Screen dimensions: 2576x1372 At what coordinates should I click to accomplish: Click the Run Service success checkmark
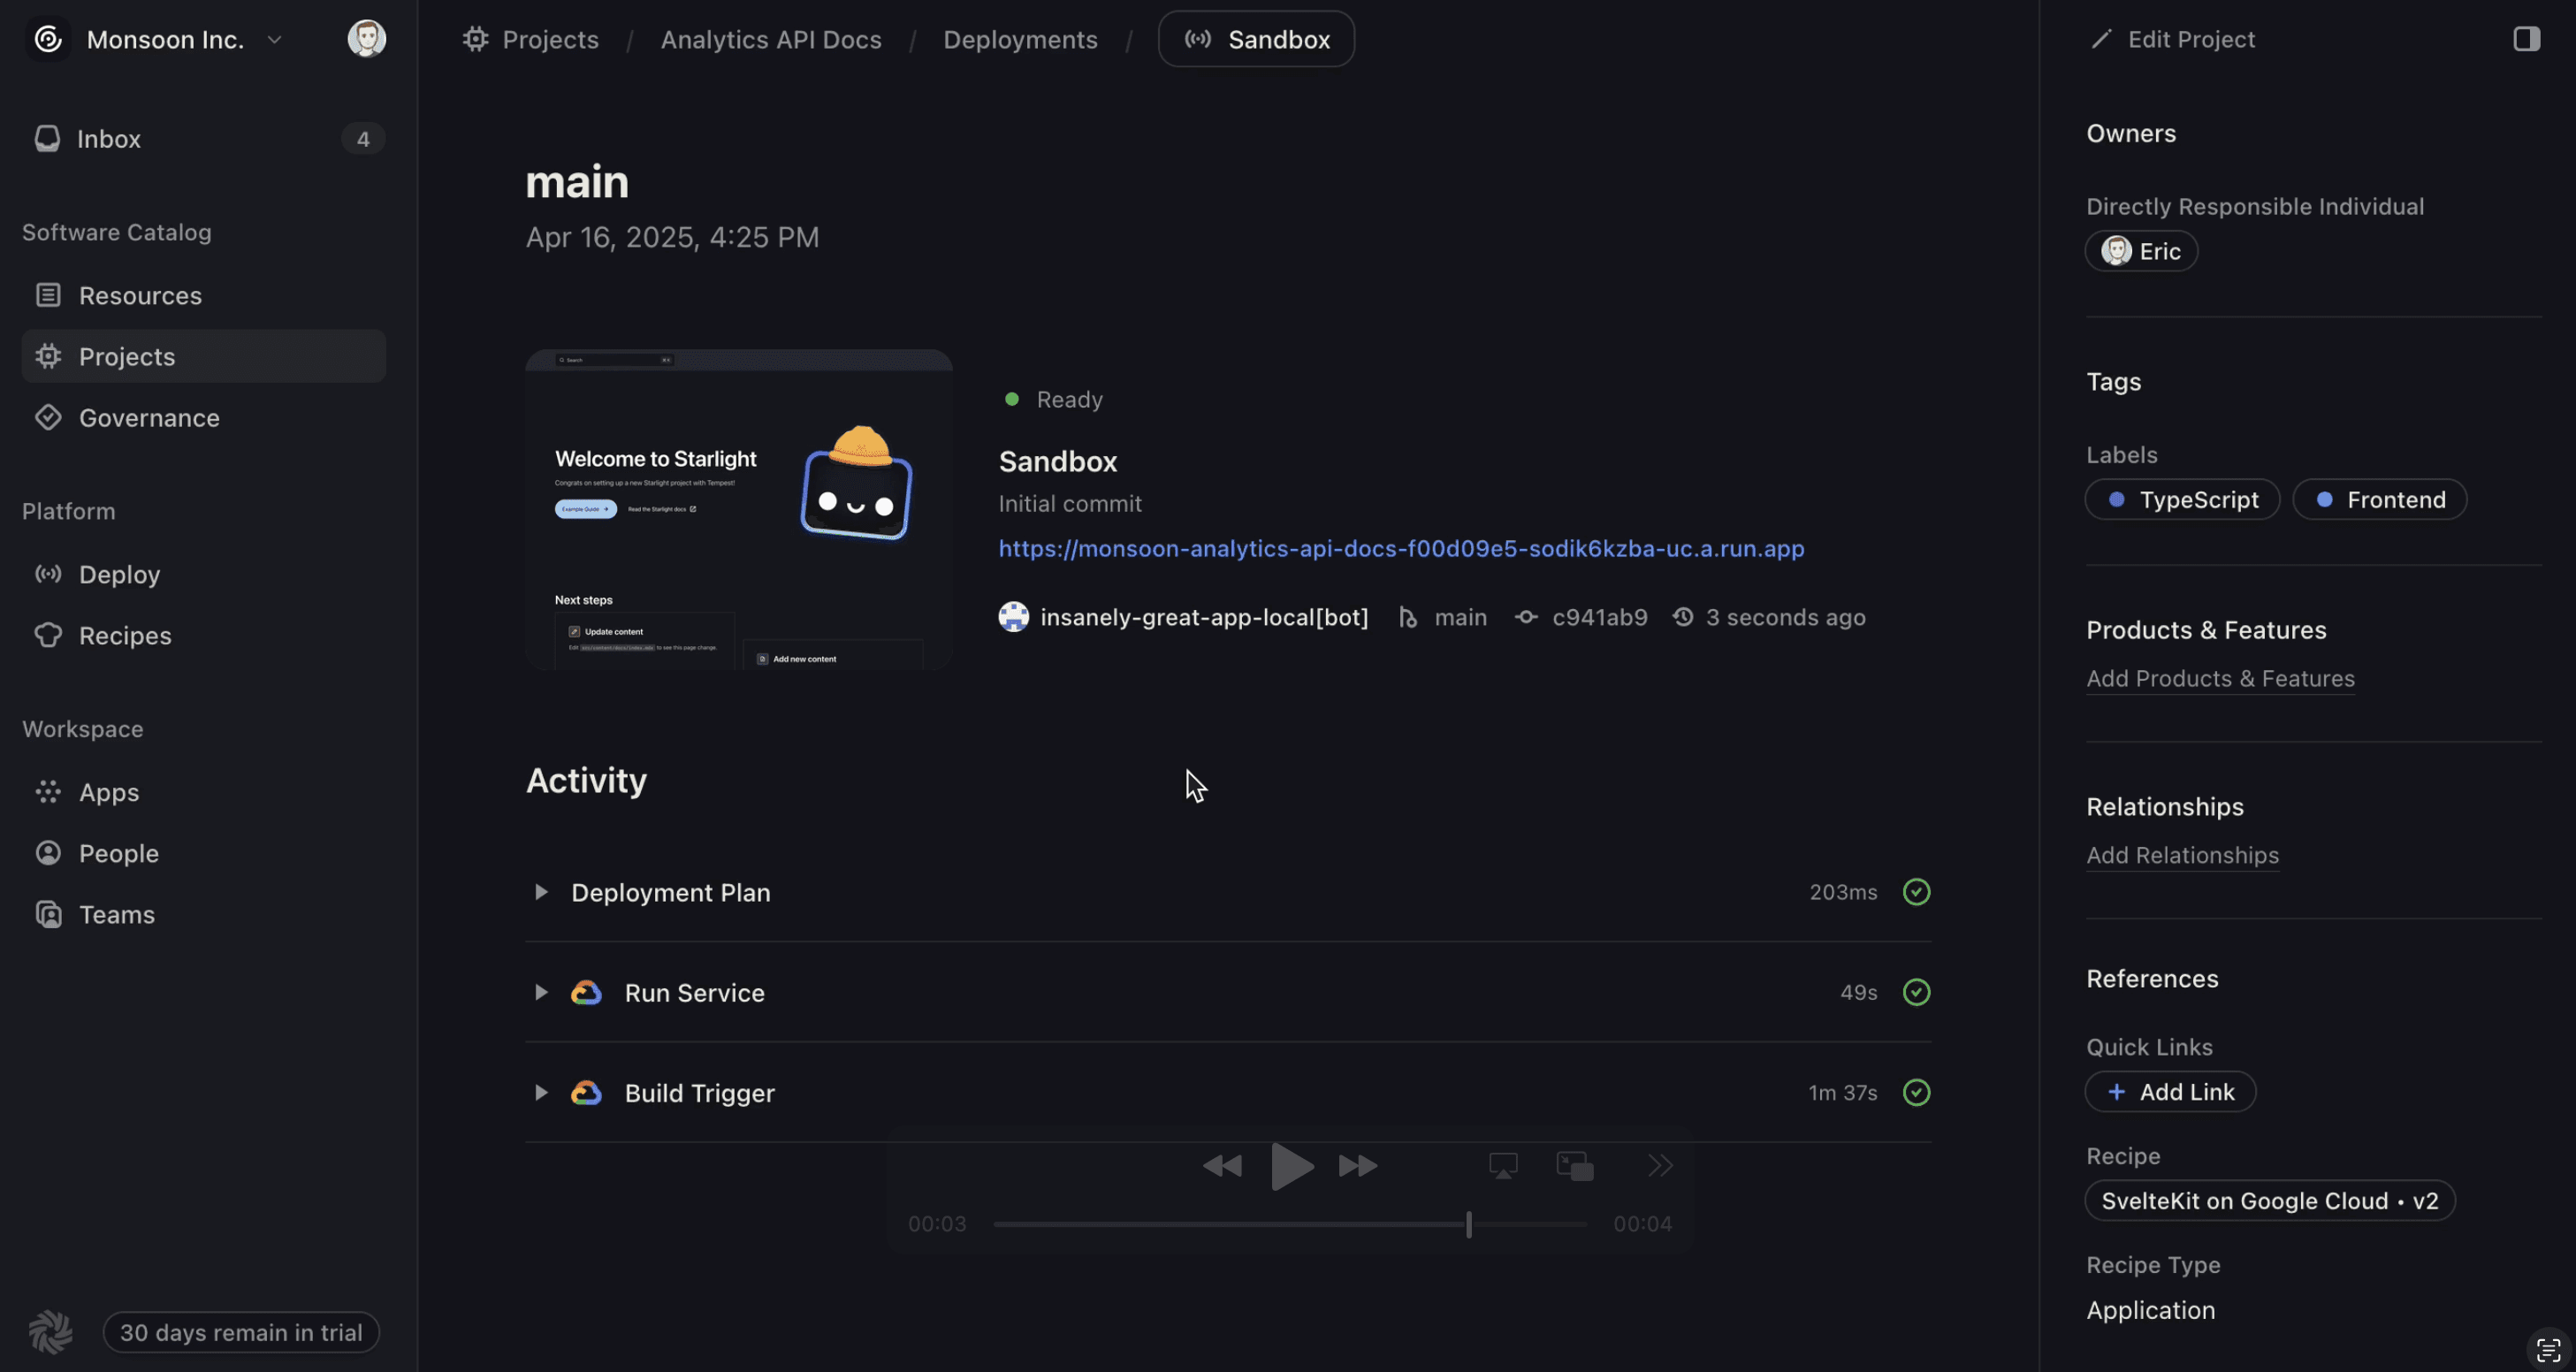point(1916,992)
